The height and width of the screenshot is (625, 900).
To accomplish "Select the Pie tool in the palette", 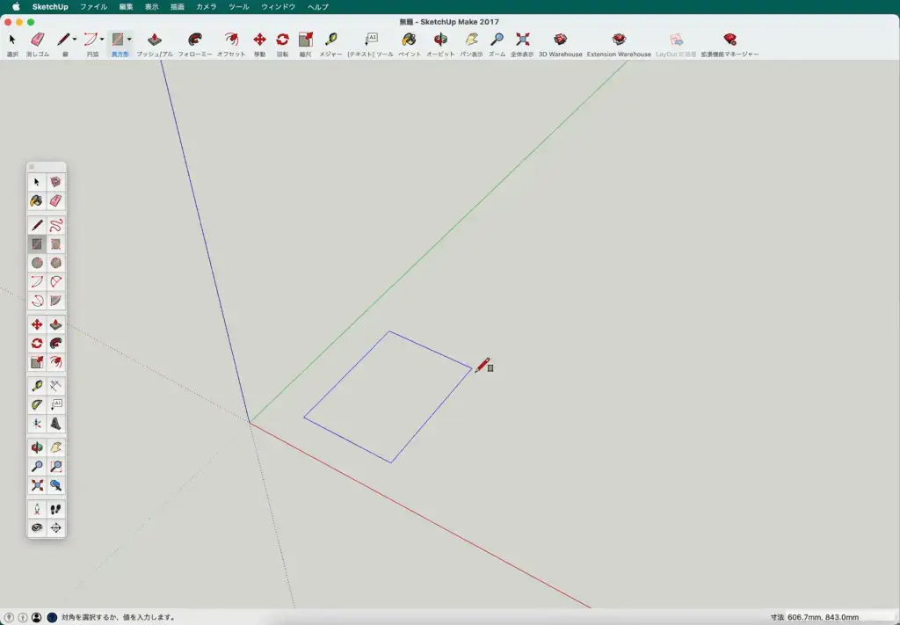I will pos(55,301).
